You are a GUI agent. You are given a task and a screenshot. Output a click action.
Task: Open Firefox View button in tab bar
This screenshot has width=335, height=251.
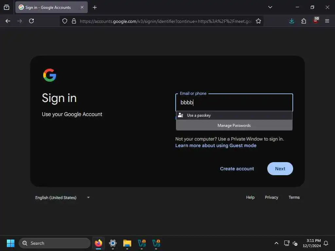click(x=7, y=7)
